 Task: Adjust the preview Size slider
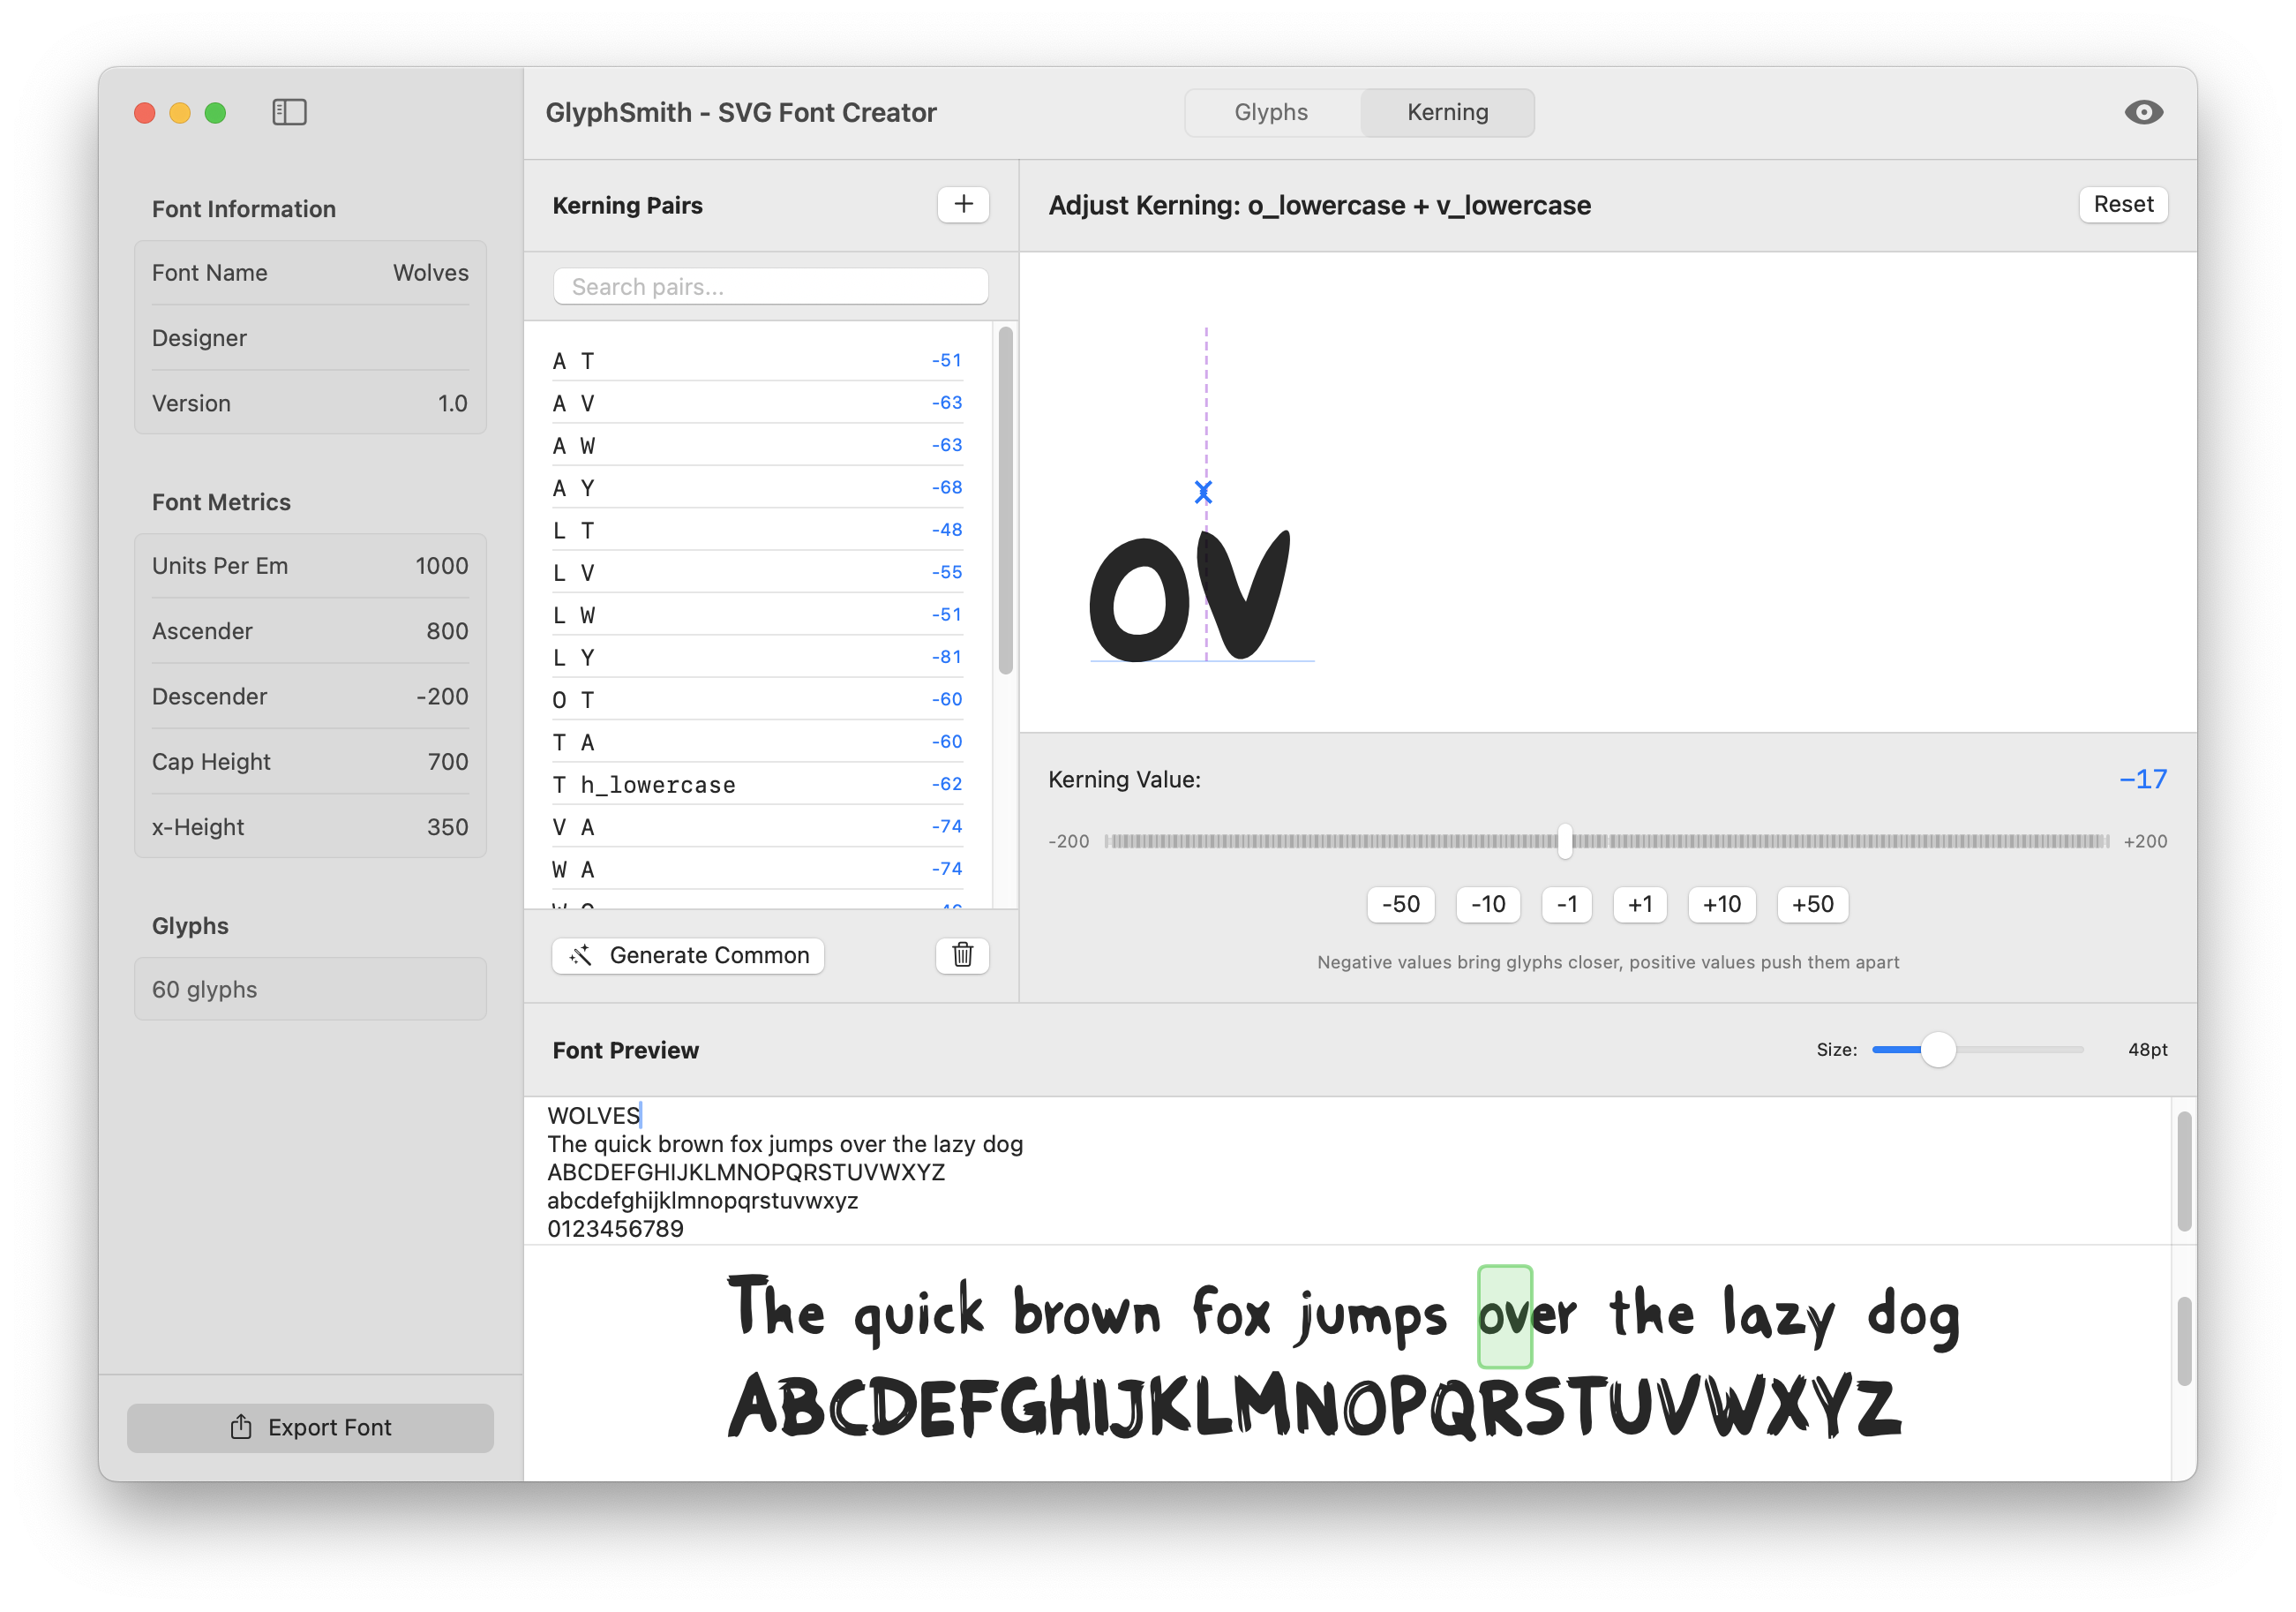1939,1050
